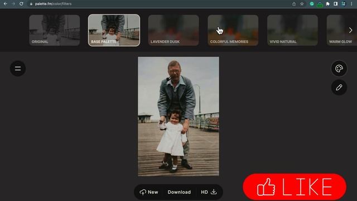
Task: Go forward in the browser
Action: pos(13,4)
